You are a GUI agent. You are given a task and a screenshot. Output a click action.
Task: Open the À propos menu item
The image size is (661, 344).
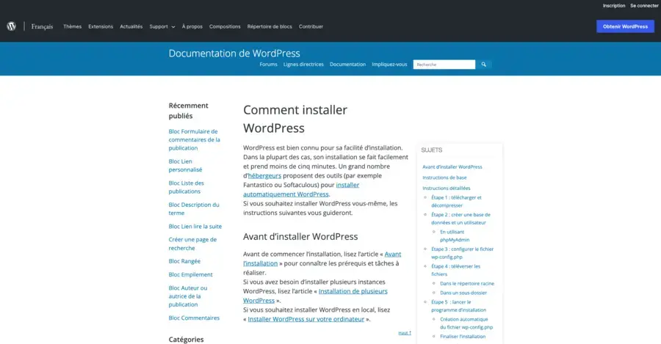click(x=192, y=26)
